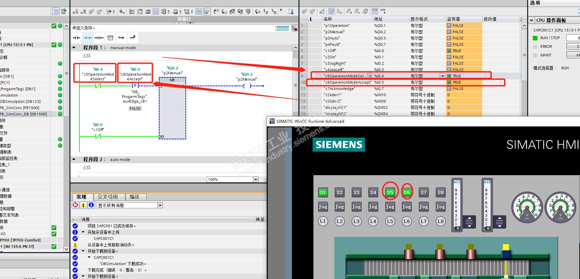Insert an assignment coil from favorites
This screenshot has width=580, height=279.
click(x=99, y=38)
